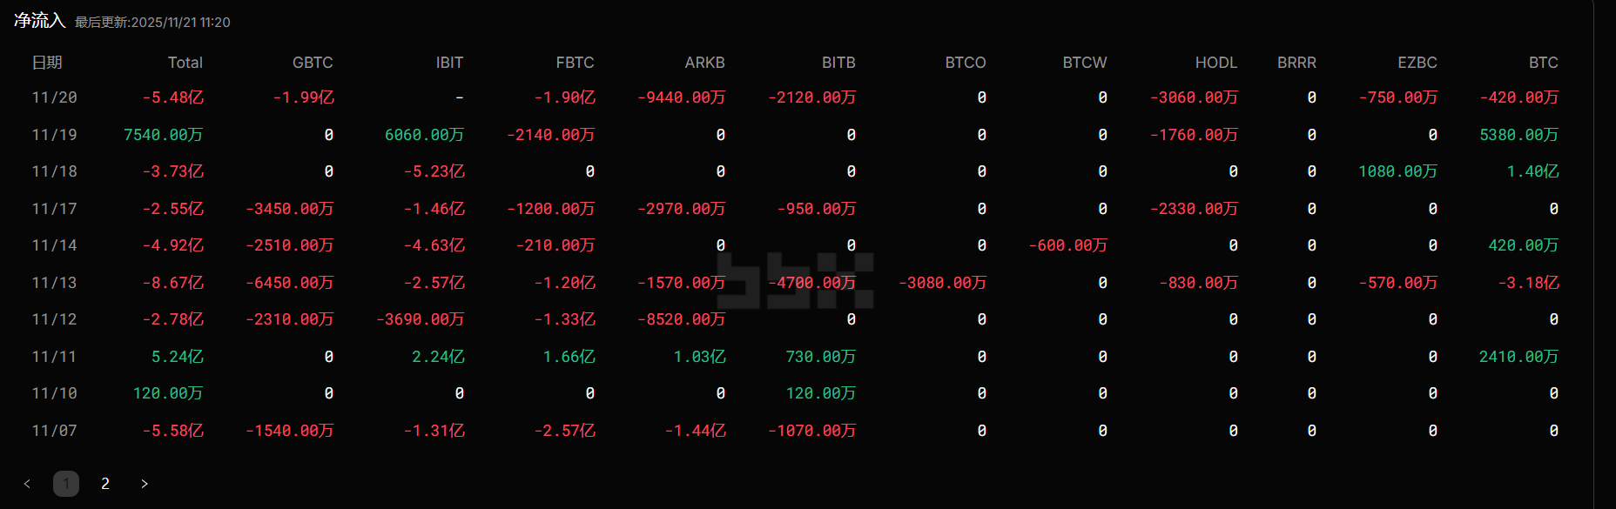Click the ARKB column header
The height and width of the screenshot is (509, 1616).
pyautogui.click(x=704, y=63)
